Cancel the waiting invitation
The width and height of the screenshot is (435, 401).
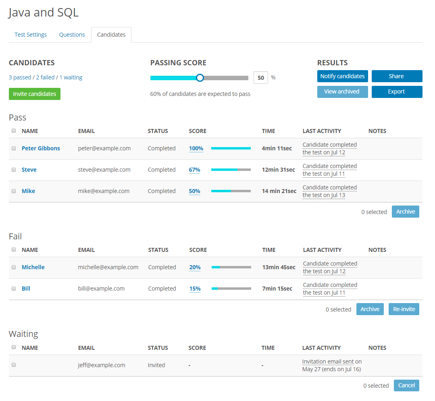[x=406, y=385]
